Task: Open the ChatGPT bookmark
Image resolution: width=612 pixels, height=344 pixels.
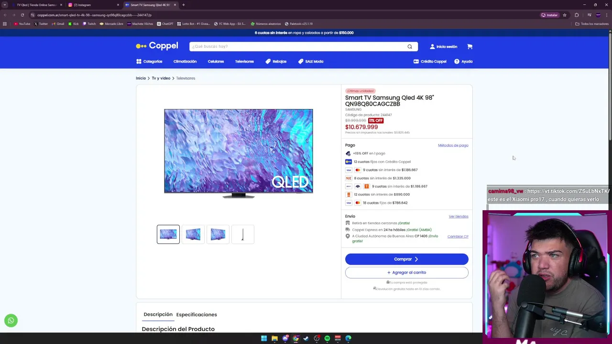Action: pos(165,23)
